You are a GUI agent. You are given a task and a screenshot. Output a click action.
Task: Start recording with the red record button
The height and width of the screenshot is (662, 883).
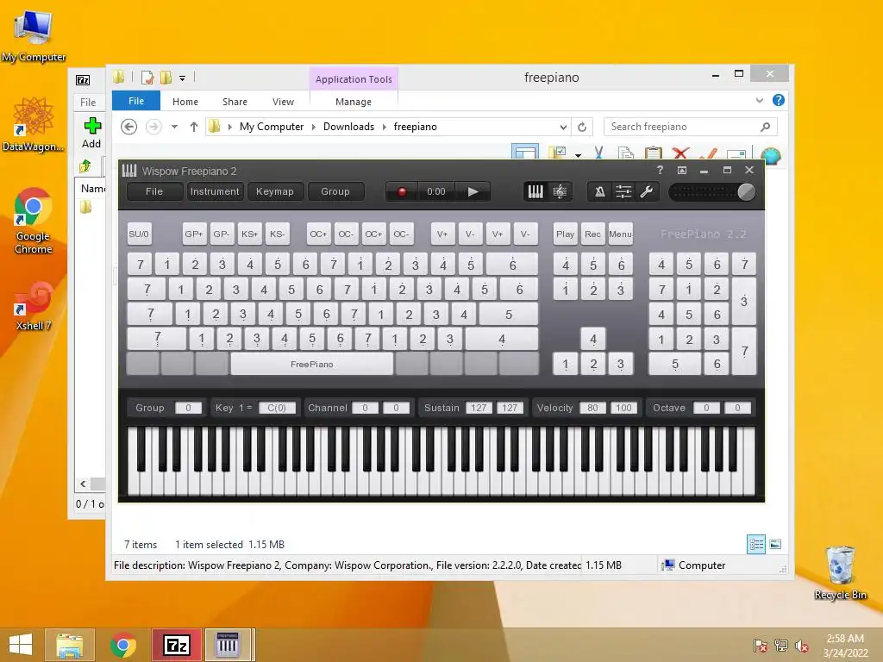402,192
